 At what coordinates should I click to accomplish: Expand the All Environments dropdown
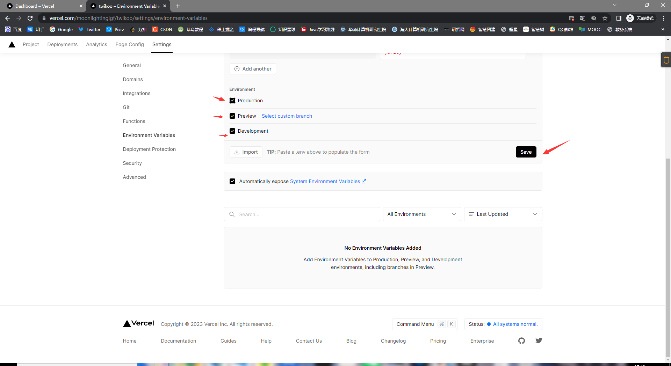click(422, 214)
